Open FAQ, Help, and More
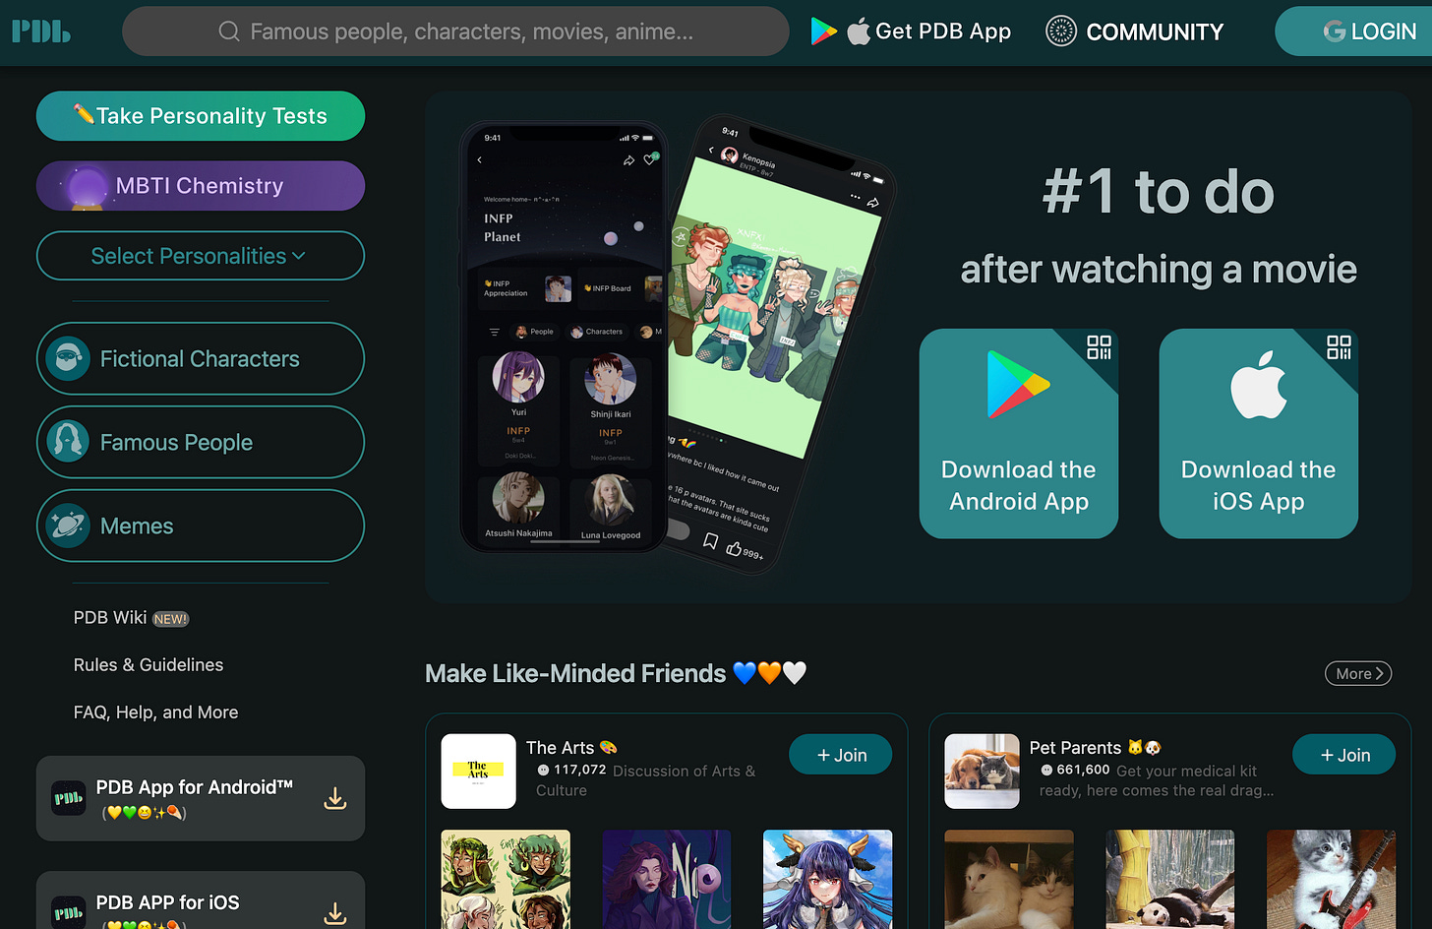 [155, 712]
